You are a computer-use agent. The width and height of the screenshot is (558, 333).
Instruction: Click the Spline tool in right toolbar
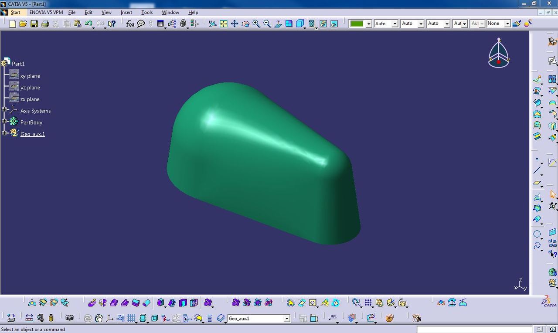click(x=537, y=246)
